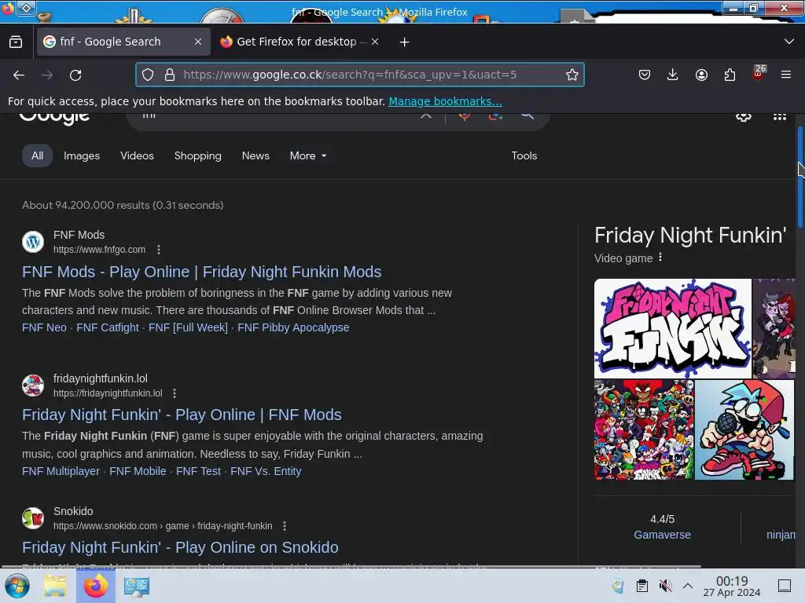Open Friday Night Funkin' - Play Online FNF Mods result
Screen dimensions: 805x603
182,415
